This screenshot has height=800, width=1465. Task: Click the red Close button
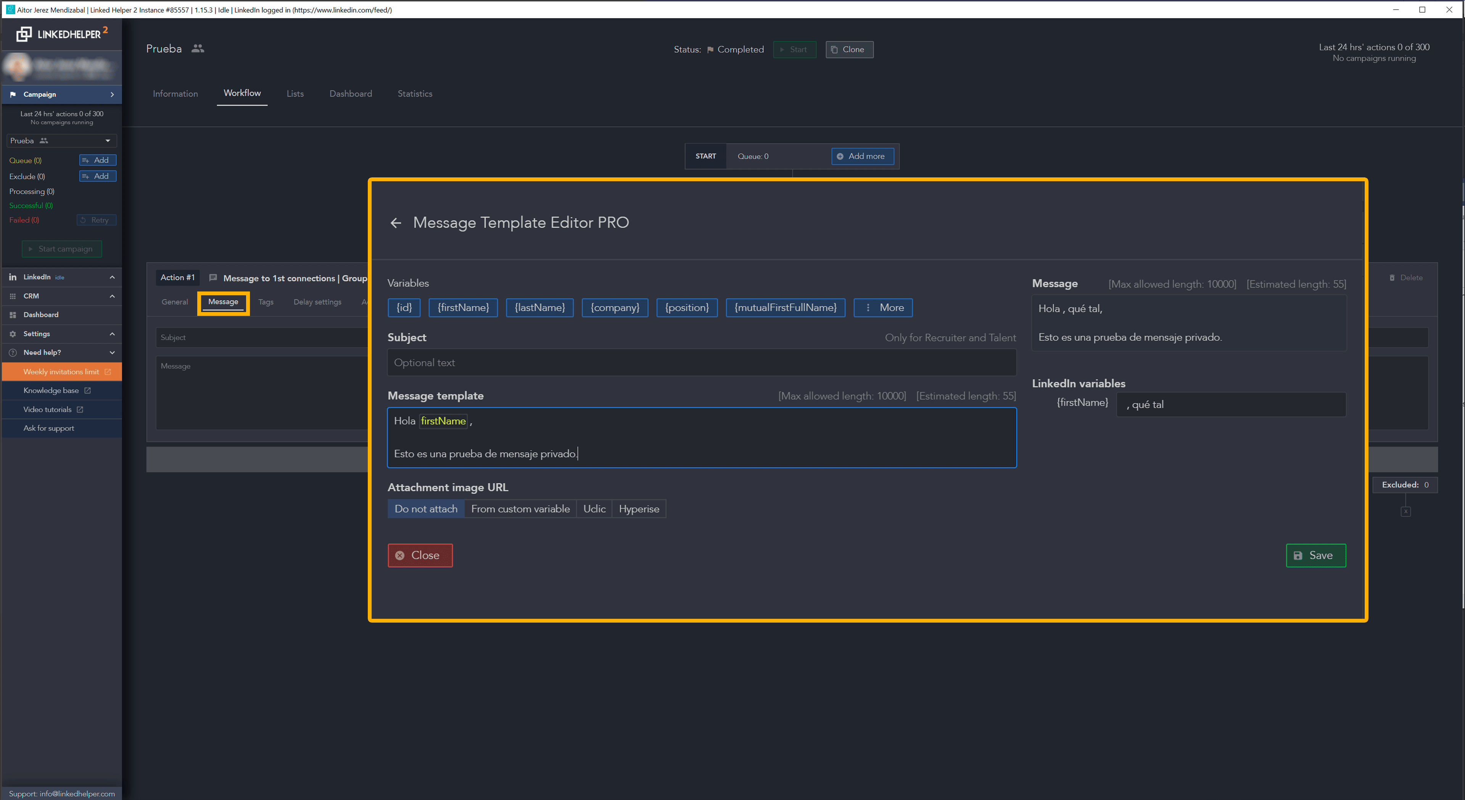click(420, 555)
